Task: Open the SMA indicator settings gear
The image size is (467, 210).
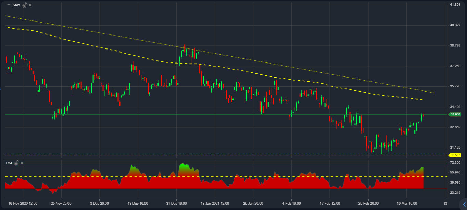Action: tap(24, 6)
